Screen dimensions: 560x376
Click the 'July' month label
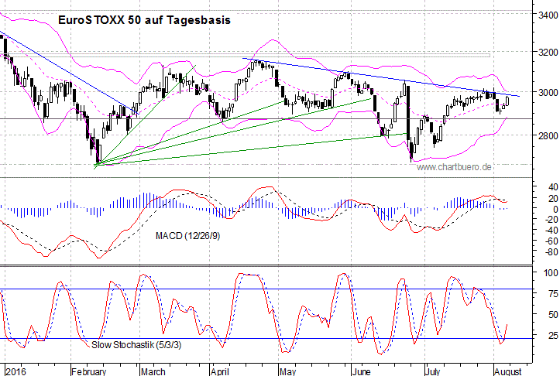click(x=433, y=371)
